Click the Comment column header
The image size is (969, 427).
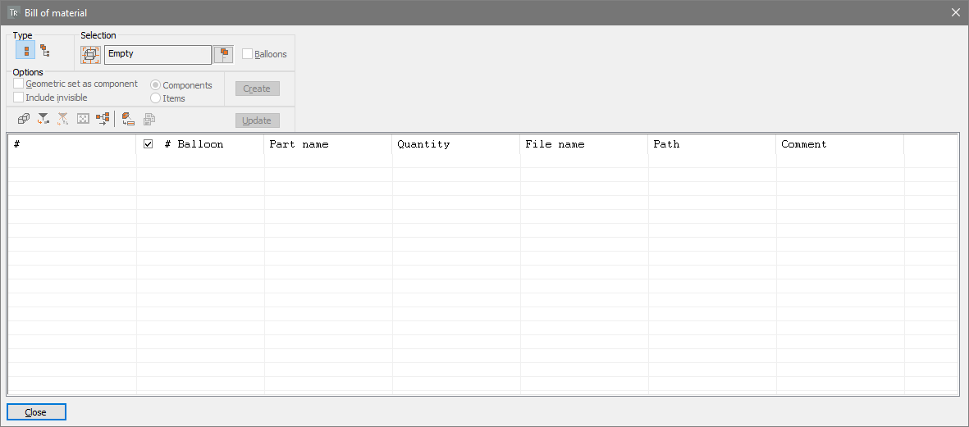coord(840,144)
